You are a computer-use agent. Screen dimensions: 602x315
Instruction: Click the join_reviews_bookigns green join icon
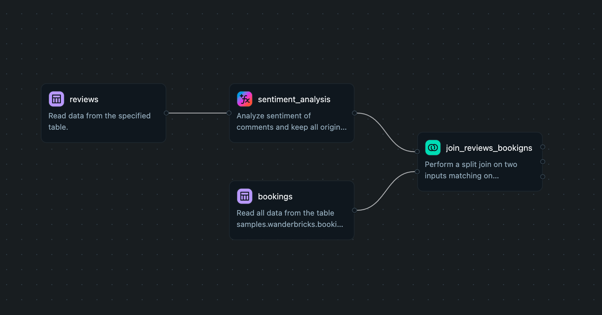[x=433, y=148]
